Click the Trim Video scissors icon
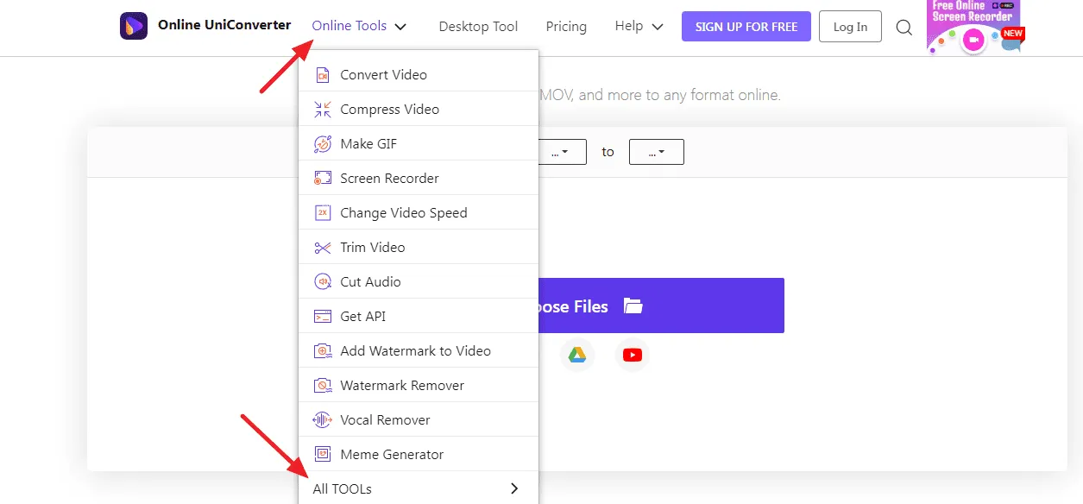Image resolution: width=1083 pixels, height=504 pixels. pos(323,248)
